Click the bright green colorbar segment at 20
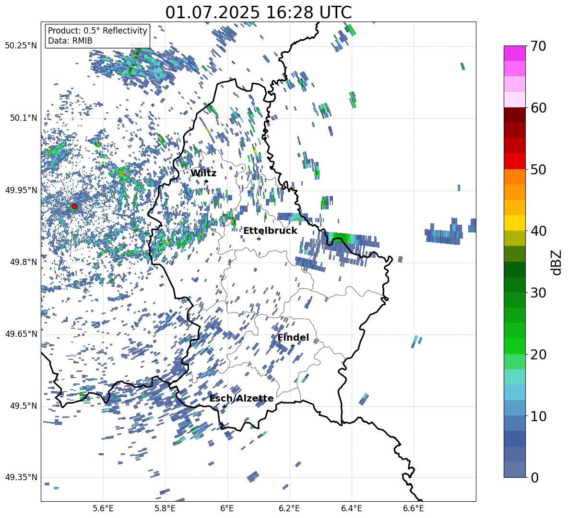 click(x=514, y=346)
